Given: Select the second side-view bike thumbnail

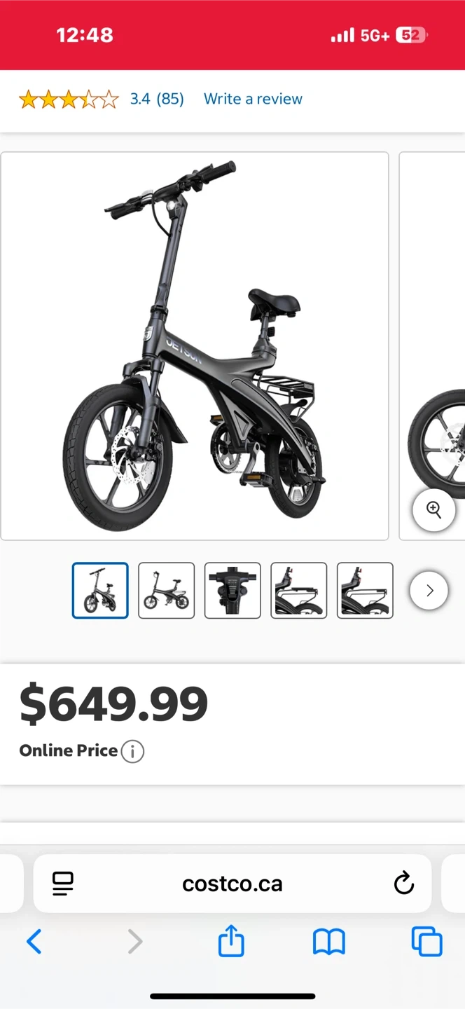Looking at the screenshot, I should pos(167,591).
